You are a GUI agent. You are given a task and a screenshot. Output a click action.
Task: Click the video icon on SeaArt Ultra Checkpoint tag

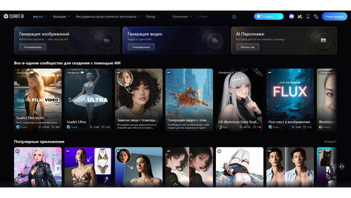[x=82, y=72]
